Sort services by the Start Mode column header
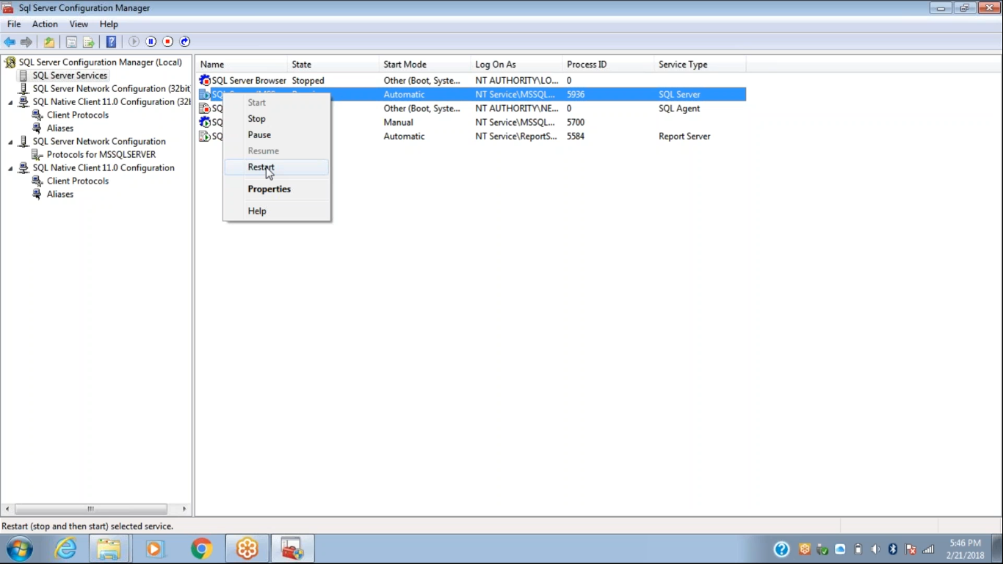1003x564 pixels. click(405, 65)
